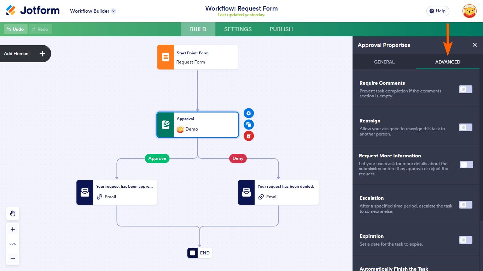
Task: Enable the Escalation toggle
Action: click(x=465, y=205)
